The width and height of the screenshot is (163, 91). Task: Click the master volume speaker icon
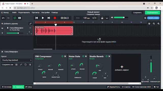click(112, 17)
